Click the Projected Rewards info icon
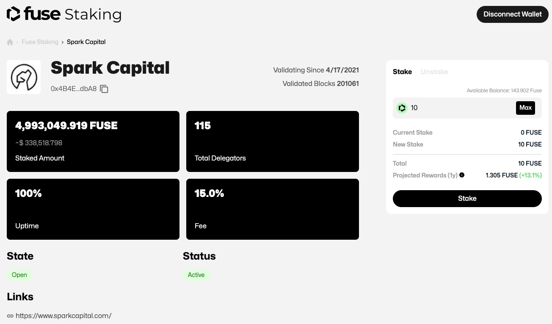552x324 pixels. pos(462,175)
